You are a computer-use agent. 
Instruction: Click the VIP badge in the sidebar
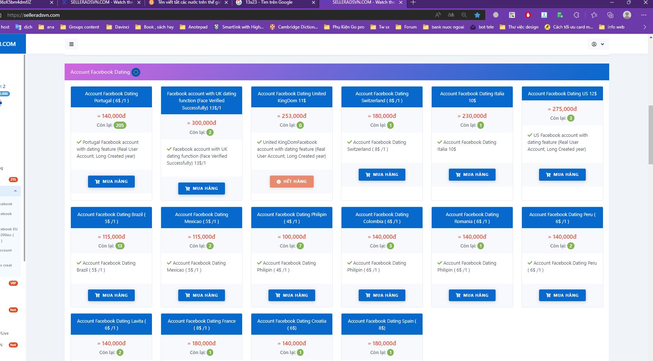tap(14, 283)
